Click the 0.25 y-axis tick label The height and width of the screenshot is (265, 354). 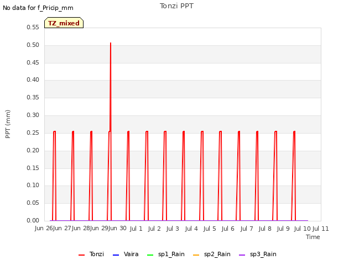point(33,132)
